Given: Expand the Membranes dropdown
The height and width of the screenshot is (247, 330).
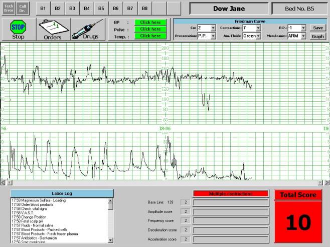Looking at the screenshot, I should 303,36.
